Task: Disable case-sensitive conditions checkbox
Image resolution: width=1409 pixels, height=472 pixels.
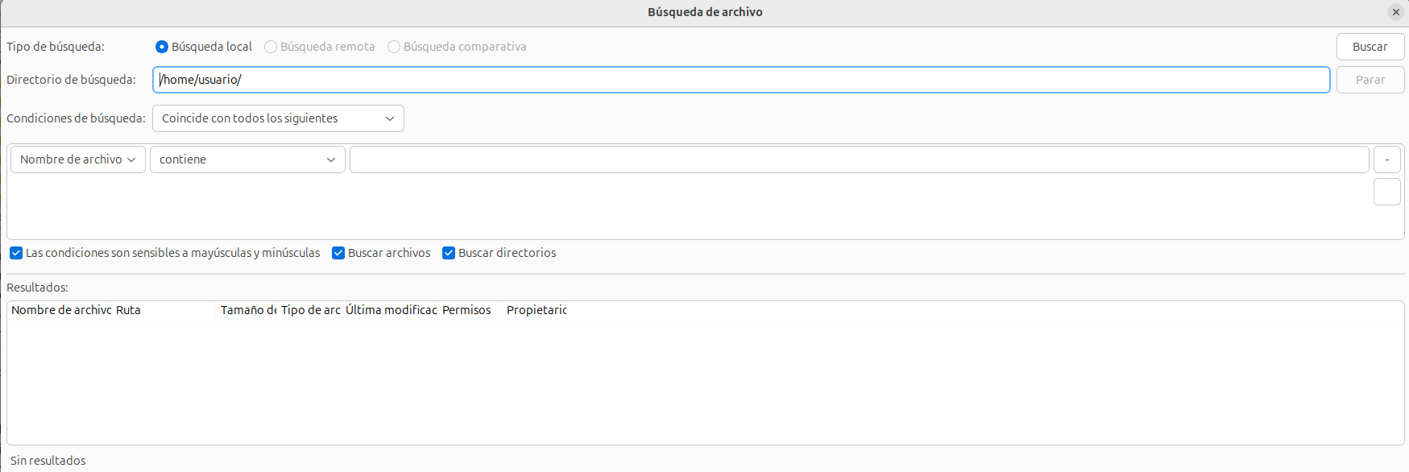Action: point(16,253)
